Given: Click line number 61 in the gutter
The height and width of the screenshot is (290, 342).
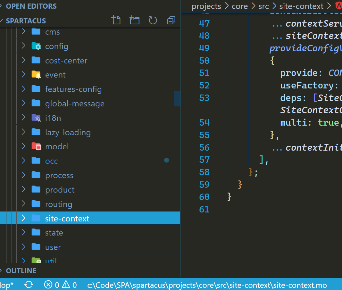Looking at the screenshot, I should 204,209.
